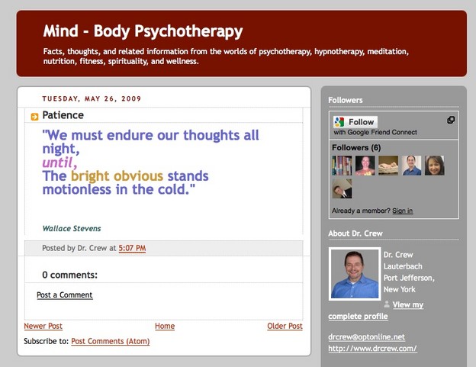Click the Followers (6) count text
The image size is (476, 367).
(x=356, y=148)
